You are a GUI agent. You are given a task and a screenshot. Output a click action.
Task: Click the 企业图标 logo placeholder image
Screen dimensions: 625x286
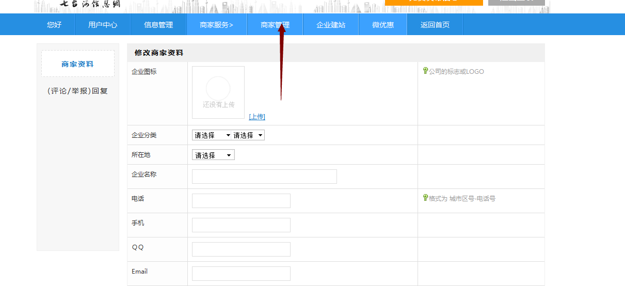tap(218, 92)
